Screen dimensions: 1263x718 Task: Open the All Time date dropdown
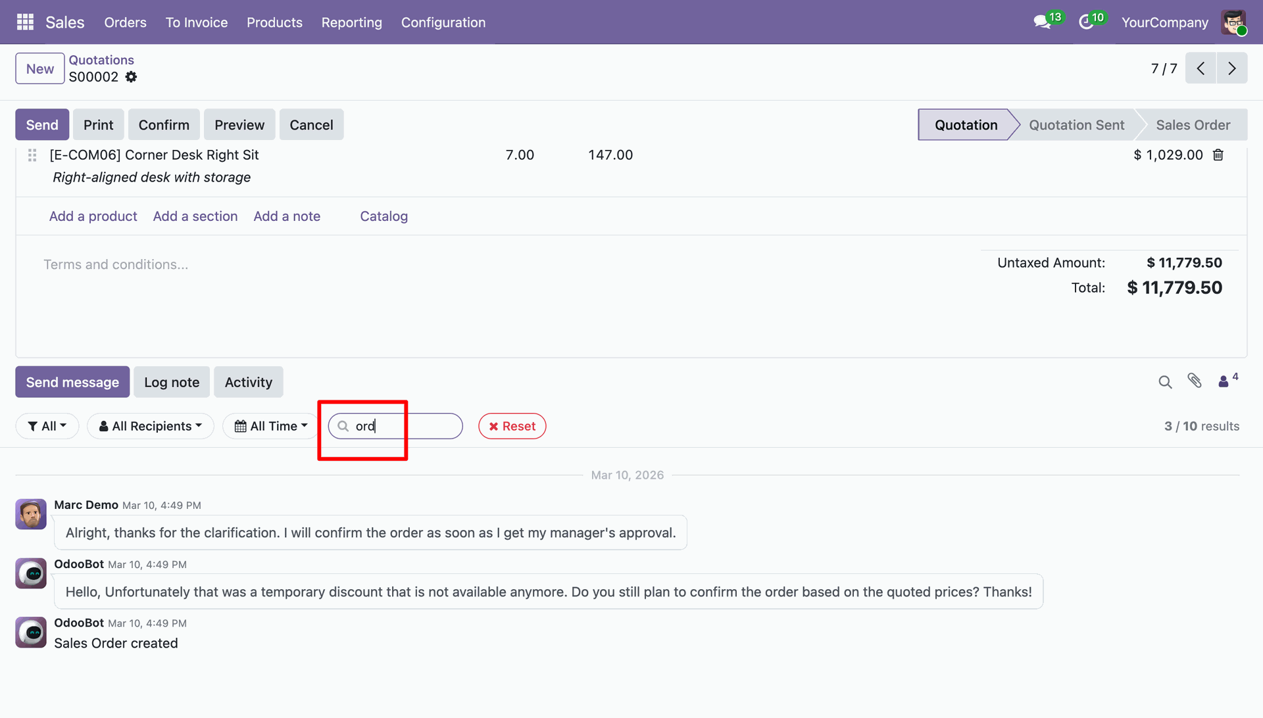(x=271, y=426)
